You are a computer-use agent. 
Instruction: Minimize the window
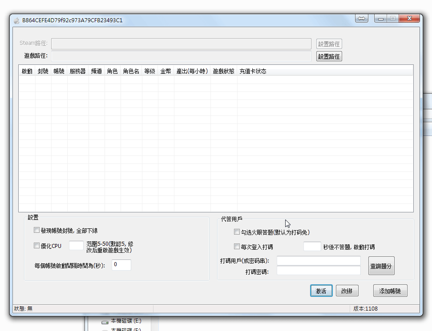[x=381, y=19]
